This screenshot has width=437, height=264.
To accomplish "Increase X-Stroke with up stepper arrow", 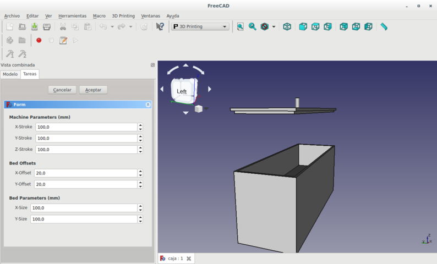I will coord(140,125).
